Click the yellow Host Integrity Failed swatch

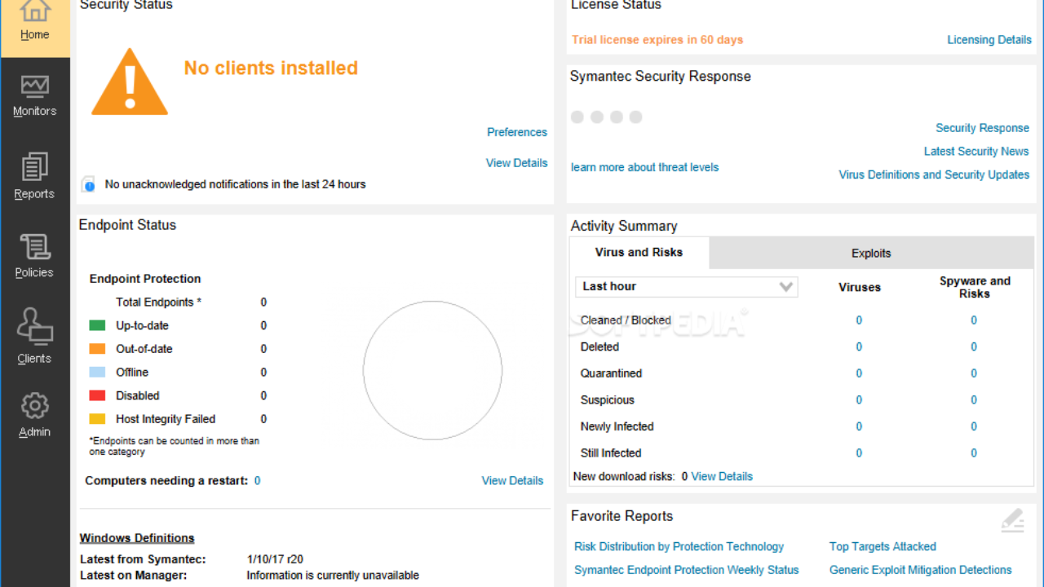click(x=97, y=419)
